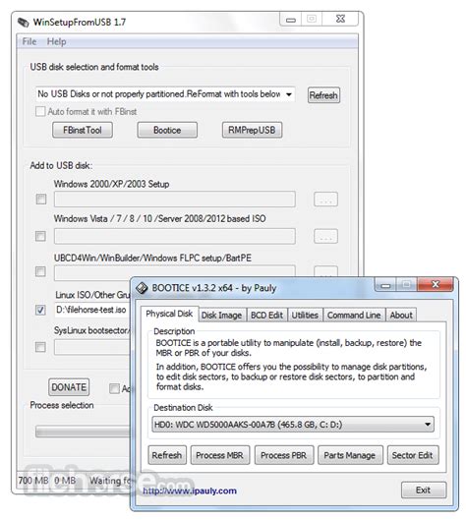This screenshot has width=466, height=520.
Task: Open Parts Manage in BOOTICE
Action: coord(350,455)
